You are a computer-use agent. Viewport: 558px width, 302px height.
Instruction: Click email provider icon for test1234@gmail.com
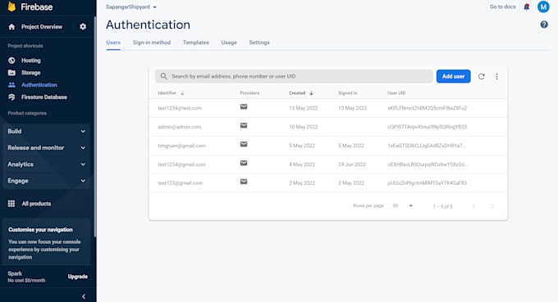pos(244,163)
